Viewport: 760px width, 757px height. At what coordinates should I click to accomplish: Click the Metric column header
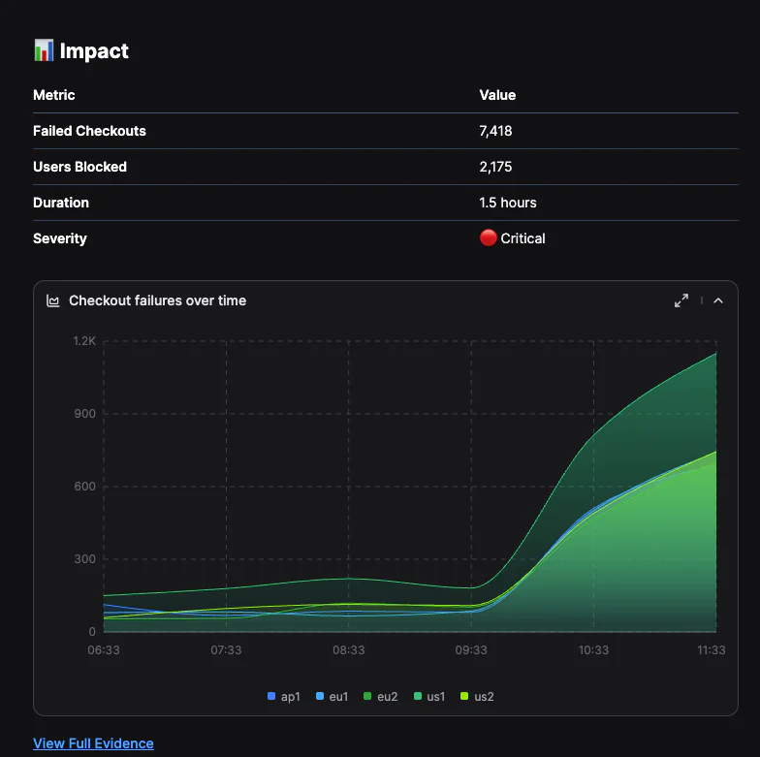pos(53,95)
